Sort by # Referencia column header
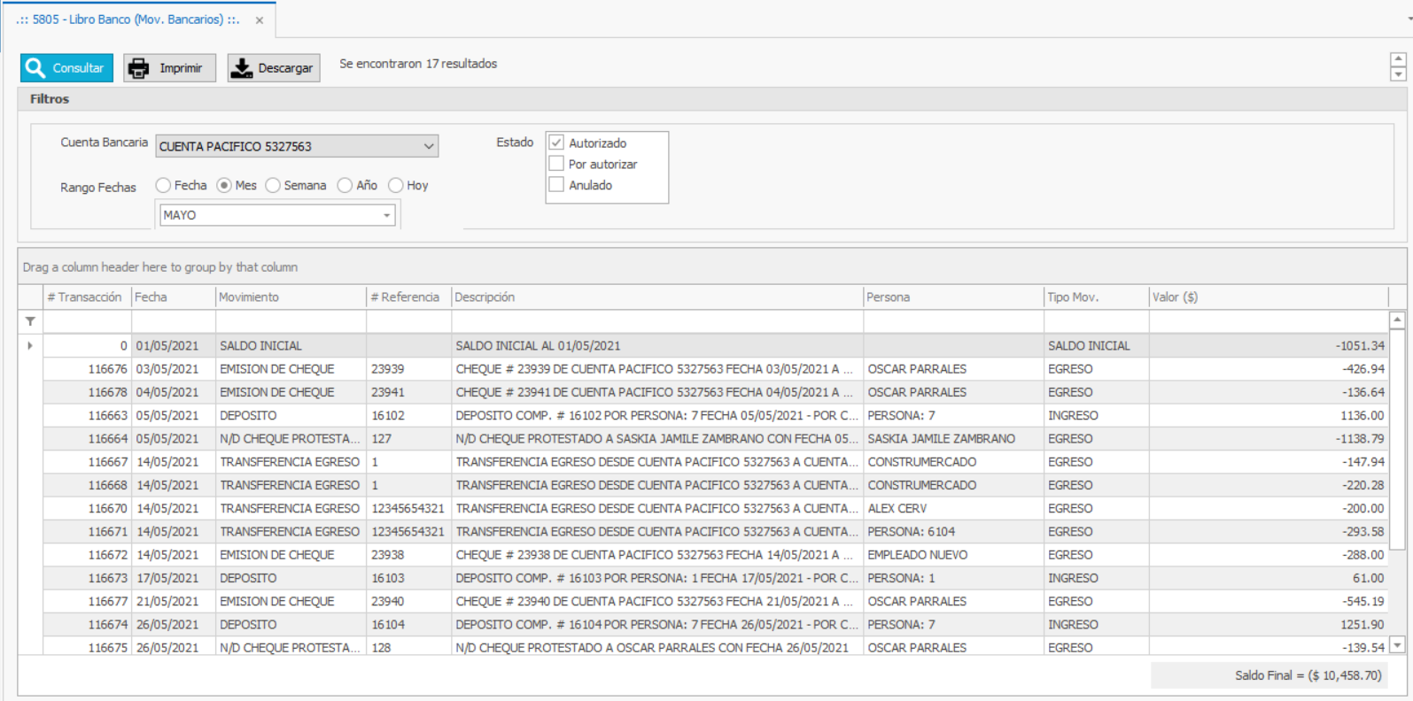 point(408,297)
